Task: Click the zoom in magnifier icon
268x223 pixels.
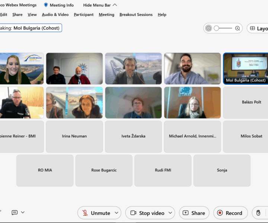Action: click(237, 28)
